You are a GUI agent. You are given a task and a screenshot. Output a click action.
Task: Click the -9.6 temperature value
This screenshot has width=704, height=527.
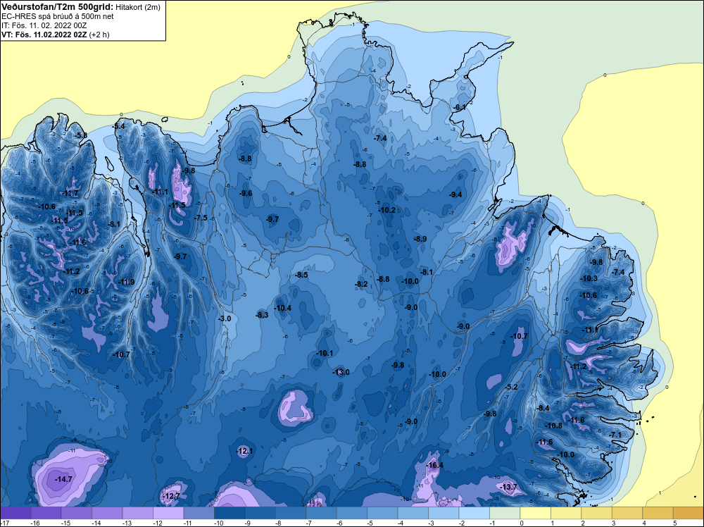(x=246, y=193)
